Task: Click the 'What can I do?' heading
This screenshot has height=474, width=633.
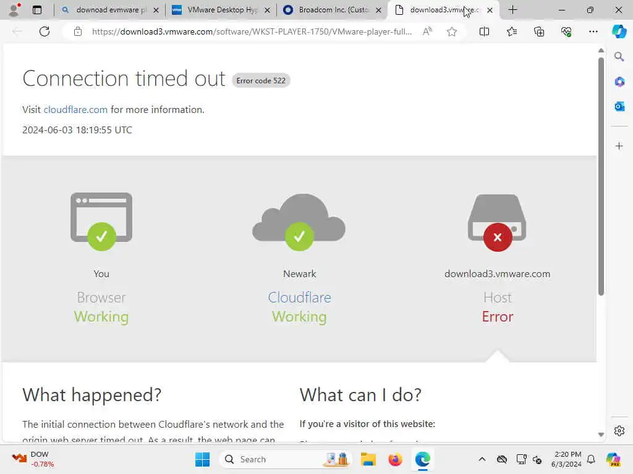Action: (x=360, y=394)
